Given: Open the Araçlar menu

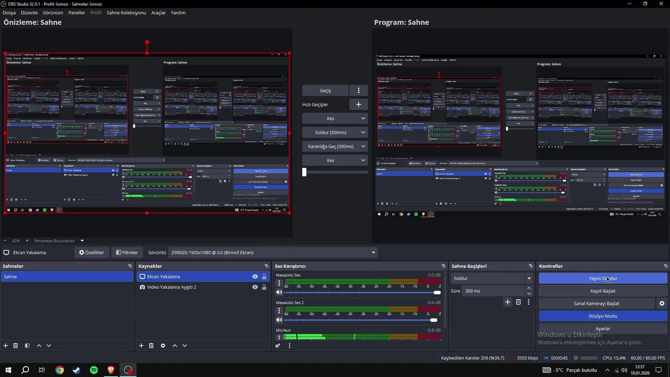Looking at the screenshot, I should pyautogui.click(x=159, y=13).
